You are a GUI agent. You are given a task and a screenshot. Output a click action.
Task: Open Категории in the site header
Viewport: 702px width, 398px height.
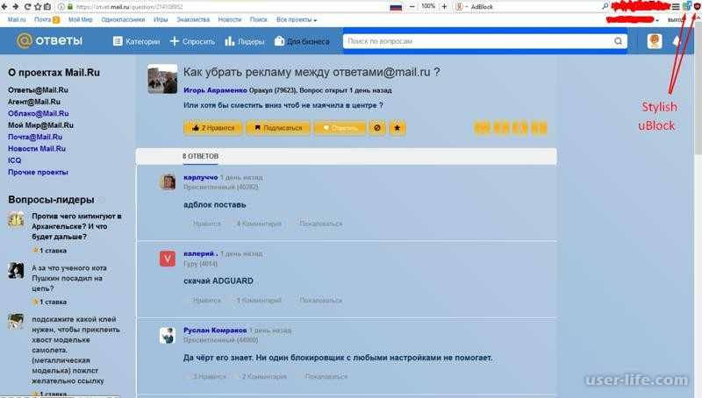point(136,41)
